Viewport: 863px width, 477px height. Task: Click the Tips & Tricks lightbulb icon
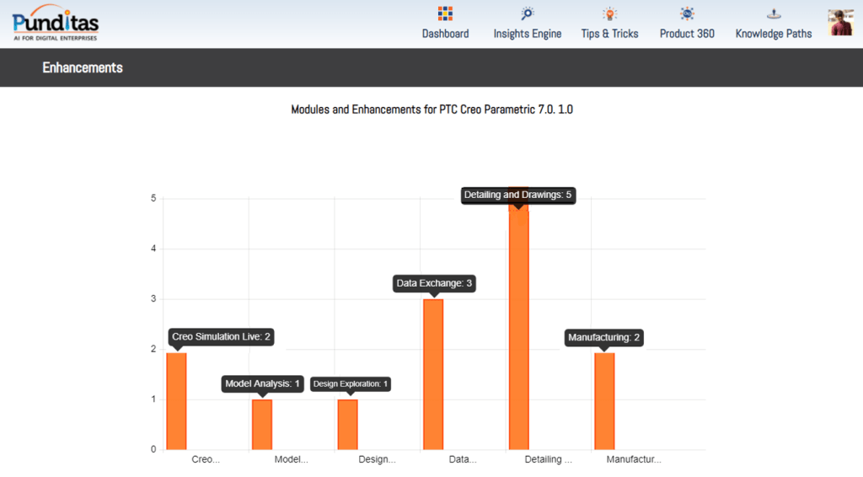609,13
